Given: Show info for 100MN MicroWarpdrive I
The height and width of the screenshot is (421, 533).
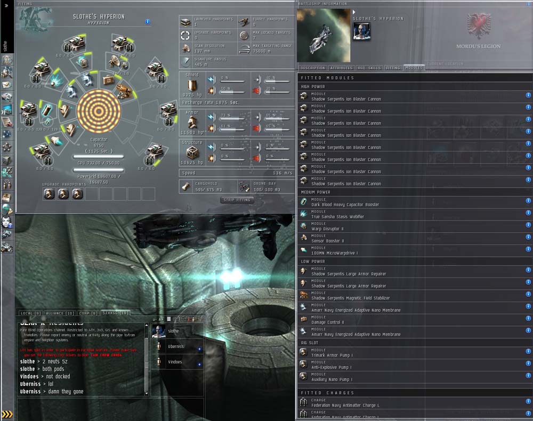Looking at the screenshot, I should pos(528,249).
